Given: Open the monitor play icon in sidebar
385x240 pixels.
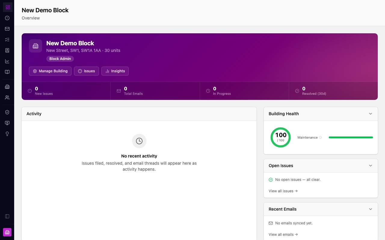Looking at the screenshot, I should pyautogui.click(x=8, y=123).
